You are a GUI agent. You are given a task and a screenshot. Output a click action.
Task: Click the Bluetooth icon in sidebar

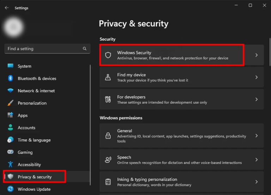point(11,78)
